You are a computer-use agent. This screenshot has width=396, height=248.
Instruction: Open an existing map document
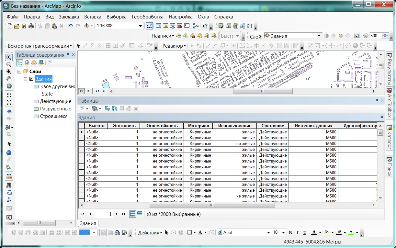pyautogui.click(x=17, y=26)
